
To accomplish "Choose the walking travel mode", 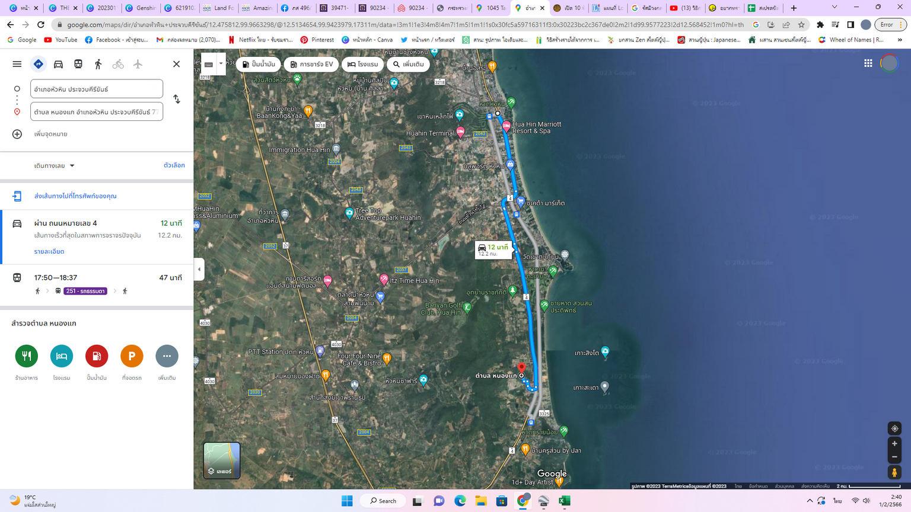I will click(98, 64).
